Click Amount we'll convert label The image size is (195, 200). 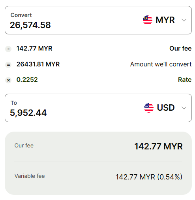[161, 64]
